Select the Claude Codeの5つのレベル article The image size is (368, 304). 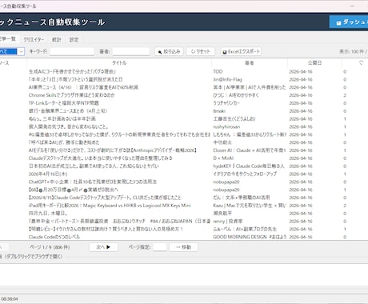point(54,237)
